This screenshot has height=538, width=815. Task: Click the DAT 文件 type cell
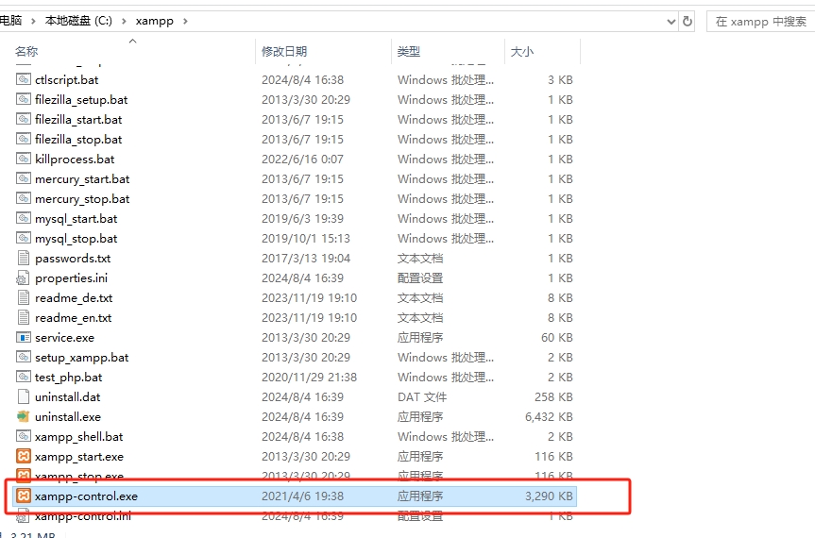[422, 396]
